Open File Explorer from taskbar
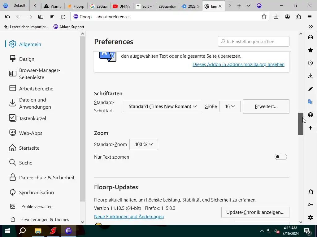The image size is (317, 237). pyautogui.click(x=38, y=231)
